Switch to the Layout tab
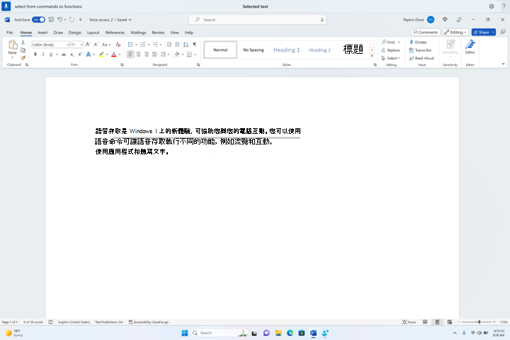This screenshot has width=510, height=340. click(93, 33)
